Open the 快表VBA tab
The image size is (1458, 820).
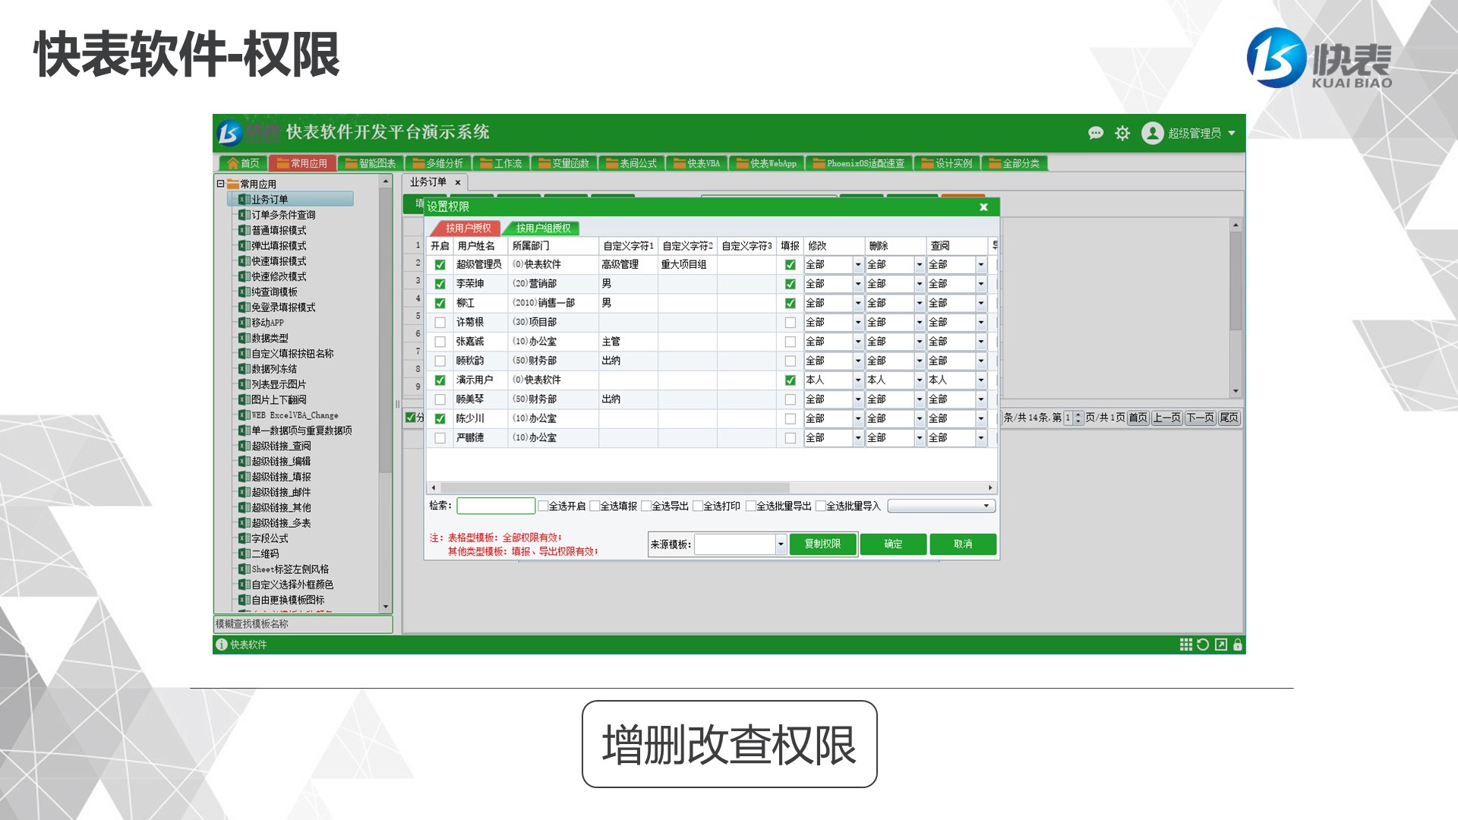[x=696, y=163]
